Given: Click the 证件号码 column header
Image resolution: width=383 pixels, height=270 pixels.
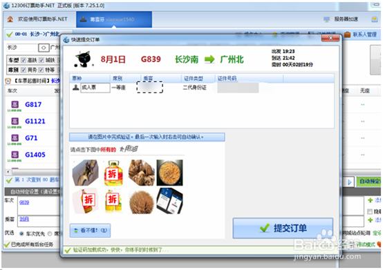Looking at the screenshot, I should pos(249,78).
